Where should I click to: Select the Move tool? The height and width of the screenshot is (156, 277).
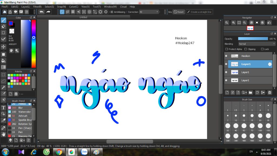4,47
